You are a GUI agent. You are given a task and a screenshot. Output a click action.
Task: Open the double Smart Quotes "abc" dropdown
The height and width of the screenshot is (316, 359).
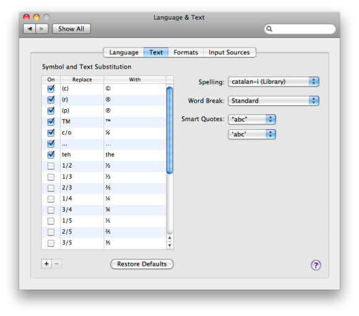252,119
